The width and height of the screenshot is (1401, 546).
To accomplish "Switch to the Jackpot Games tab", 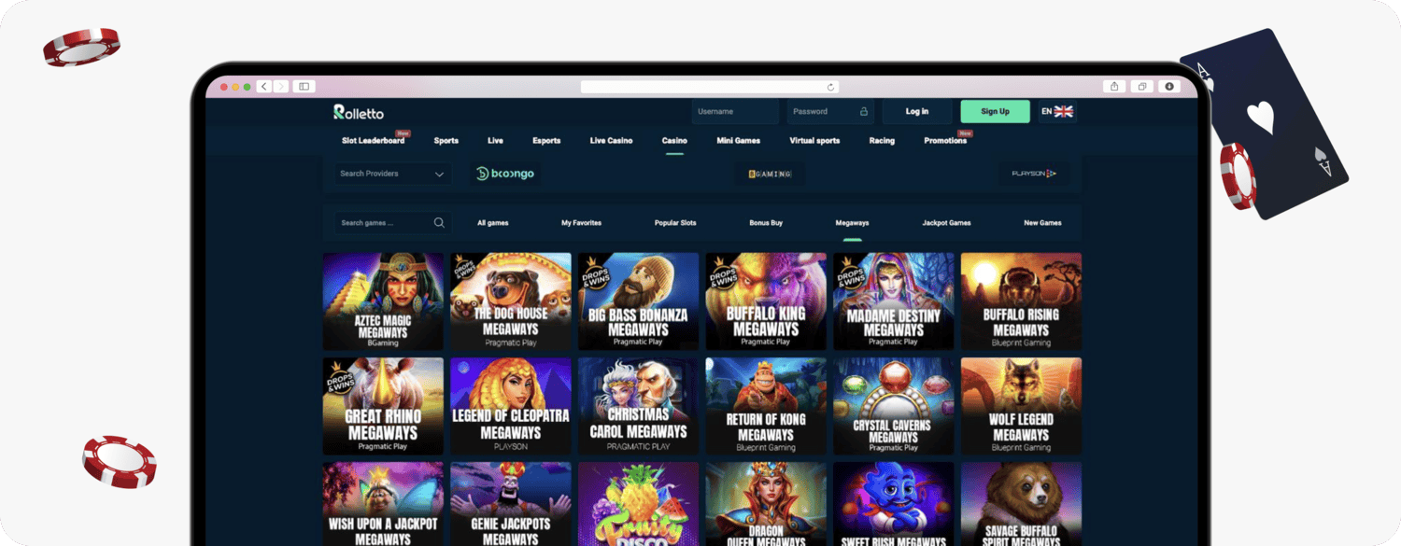I will (x=946, y=223).
